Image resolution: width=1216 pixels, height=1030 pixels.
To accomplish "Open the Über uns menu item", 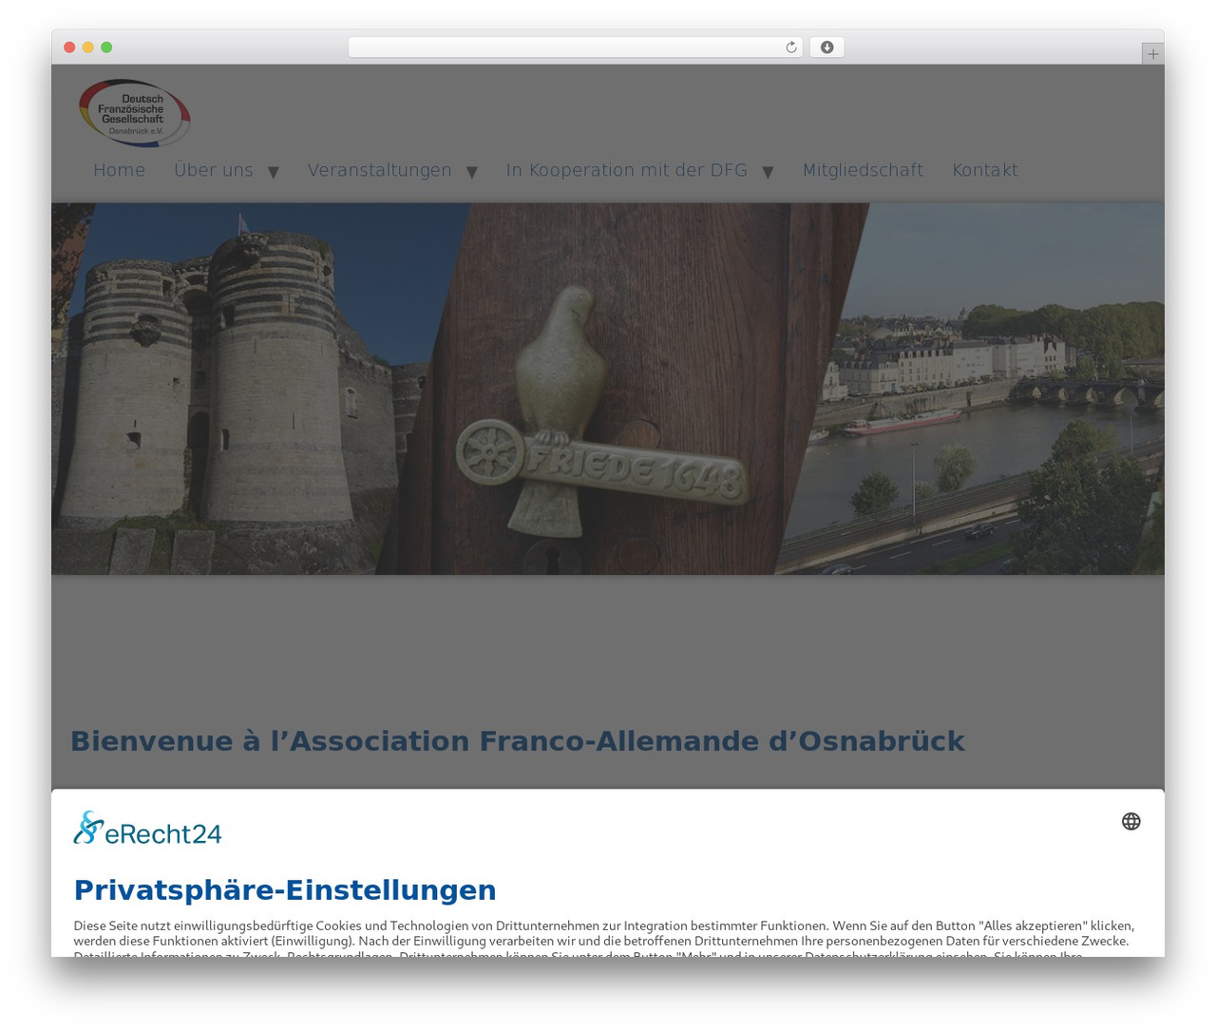I will pyautogui.click(x=214, y=170).
